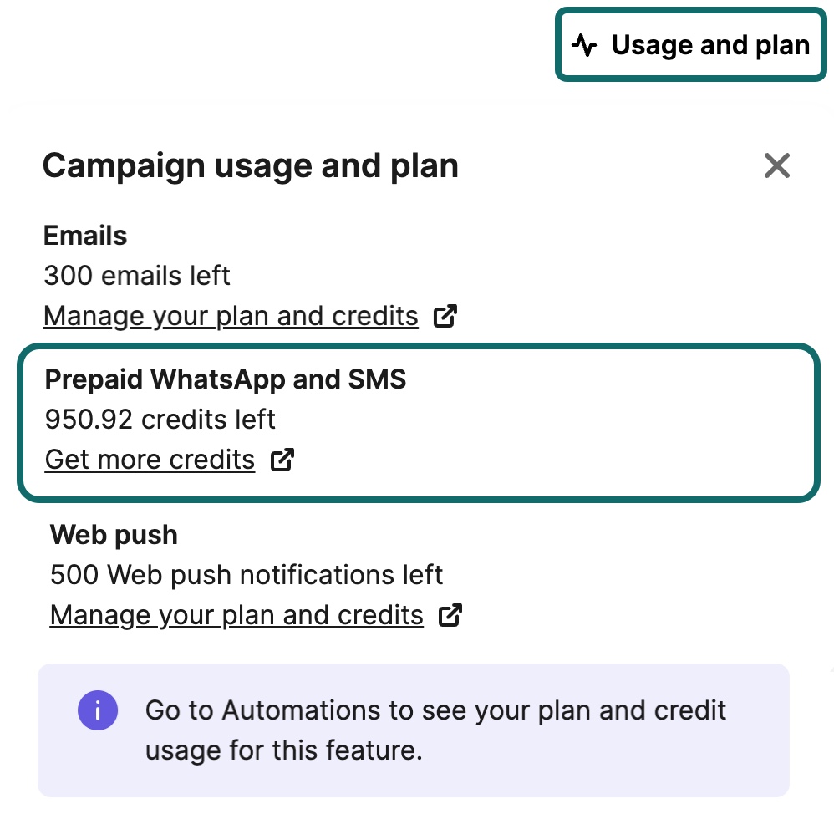The height and width of the screenshot is (819, 834).
Task: Select the Emails section heading
Action: point(84,235)
